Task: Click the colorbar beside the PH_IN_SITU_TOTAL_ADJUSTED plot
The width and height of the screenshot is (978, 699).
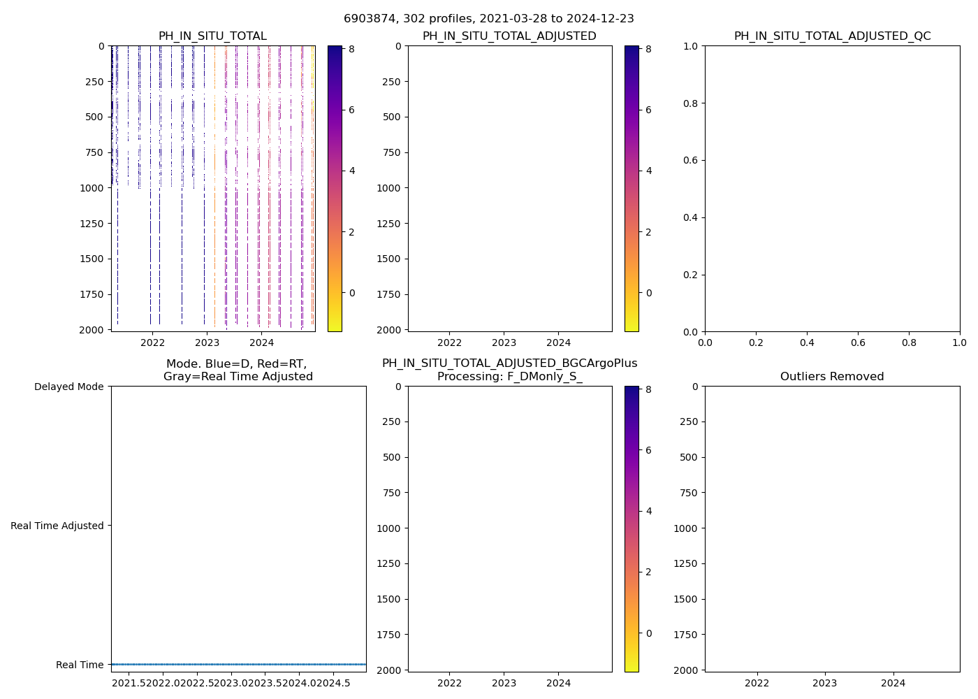Action: click(632, 189)
